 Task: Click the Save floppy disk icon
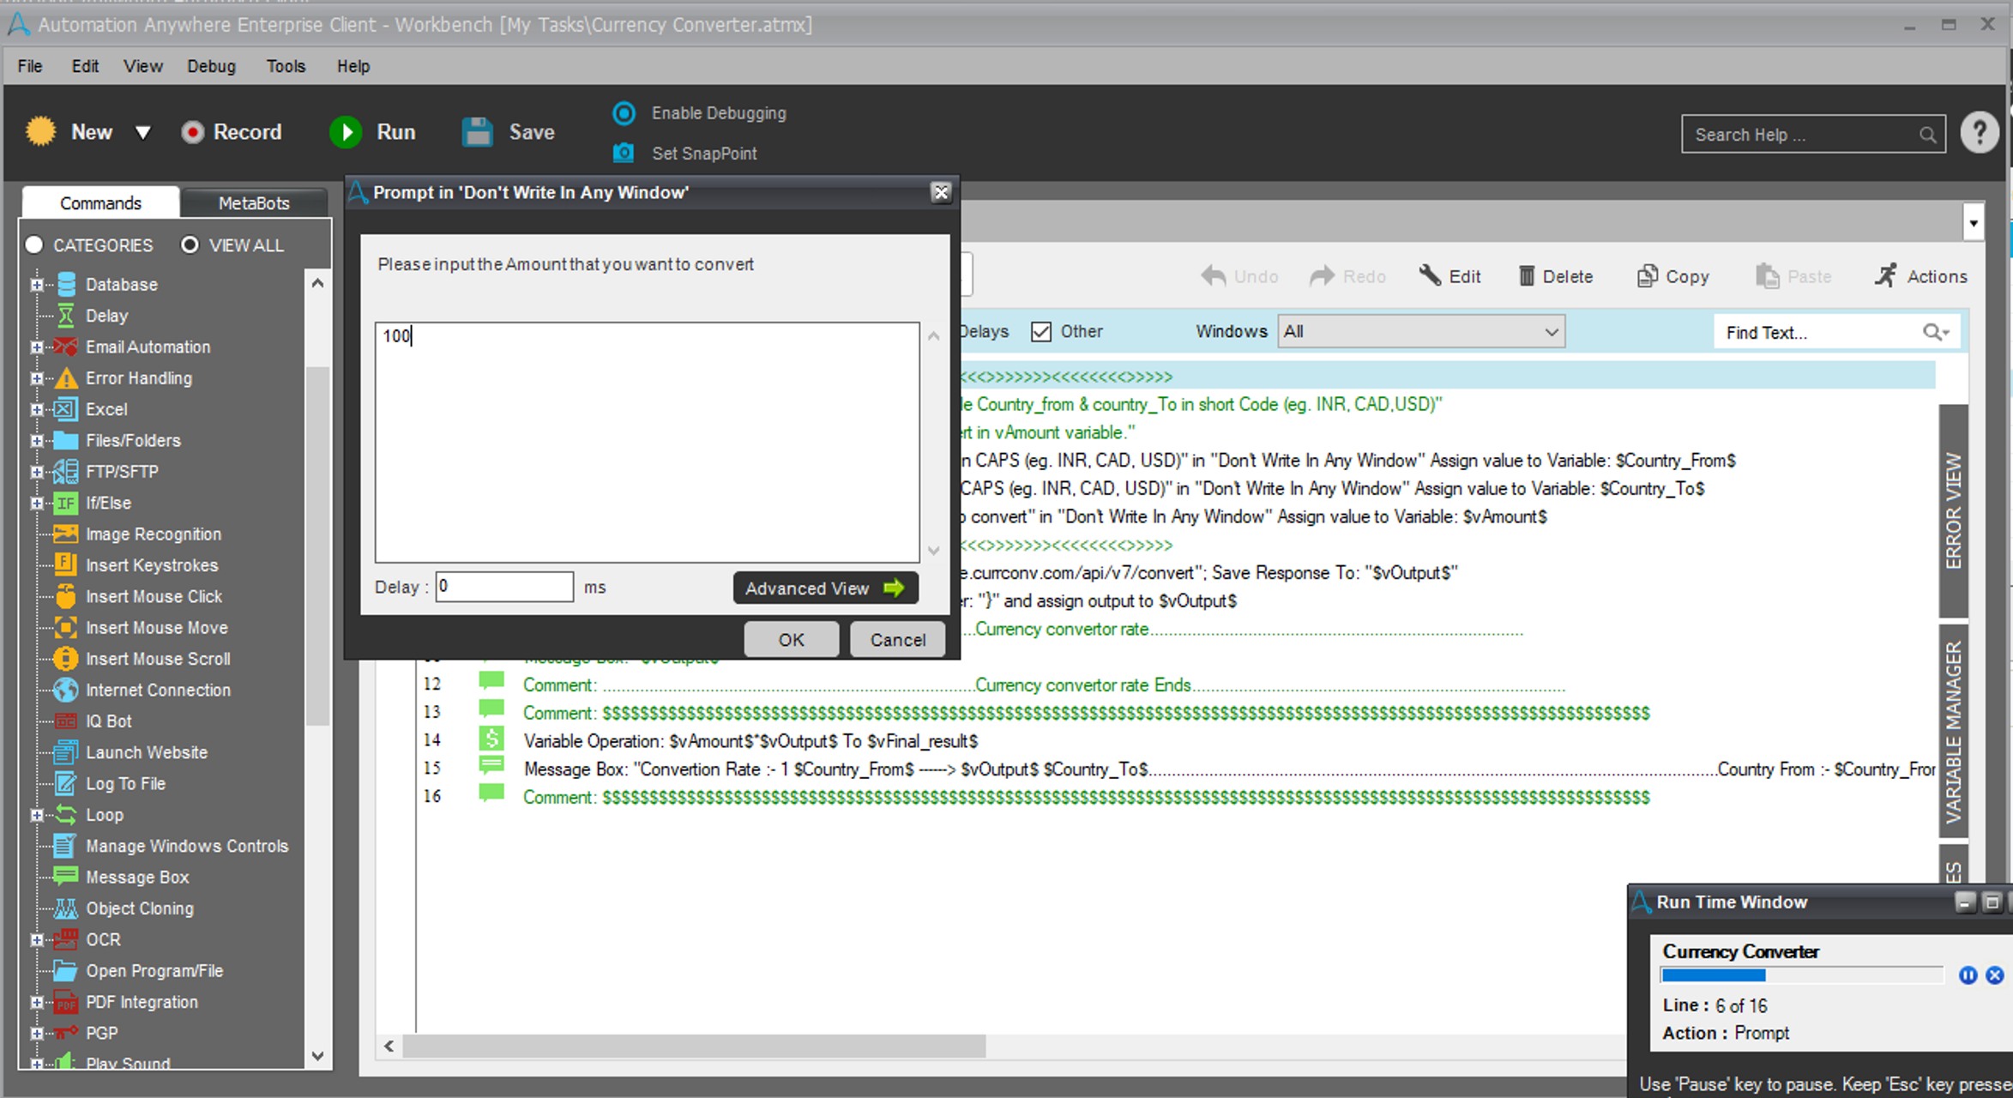click(478, 132)
